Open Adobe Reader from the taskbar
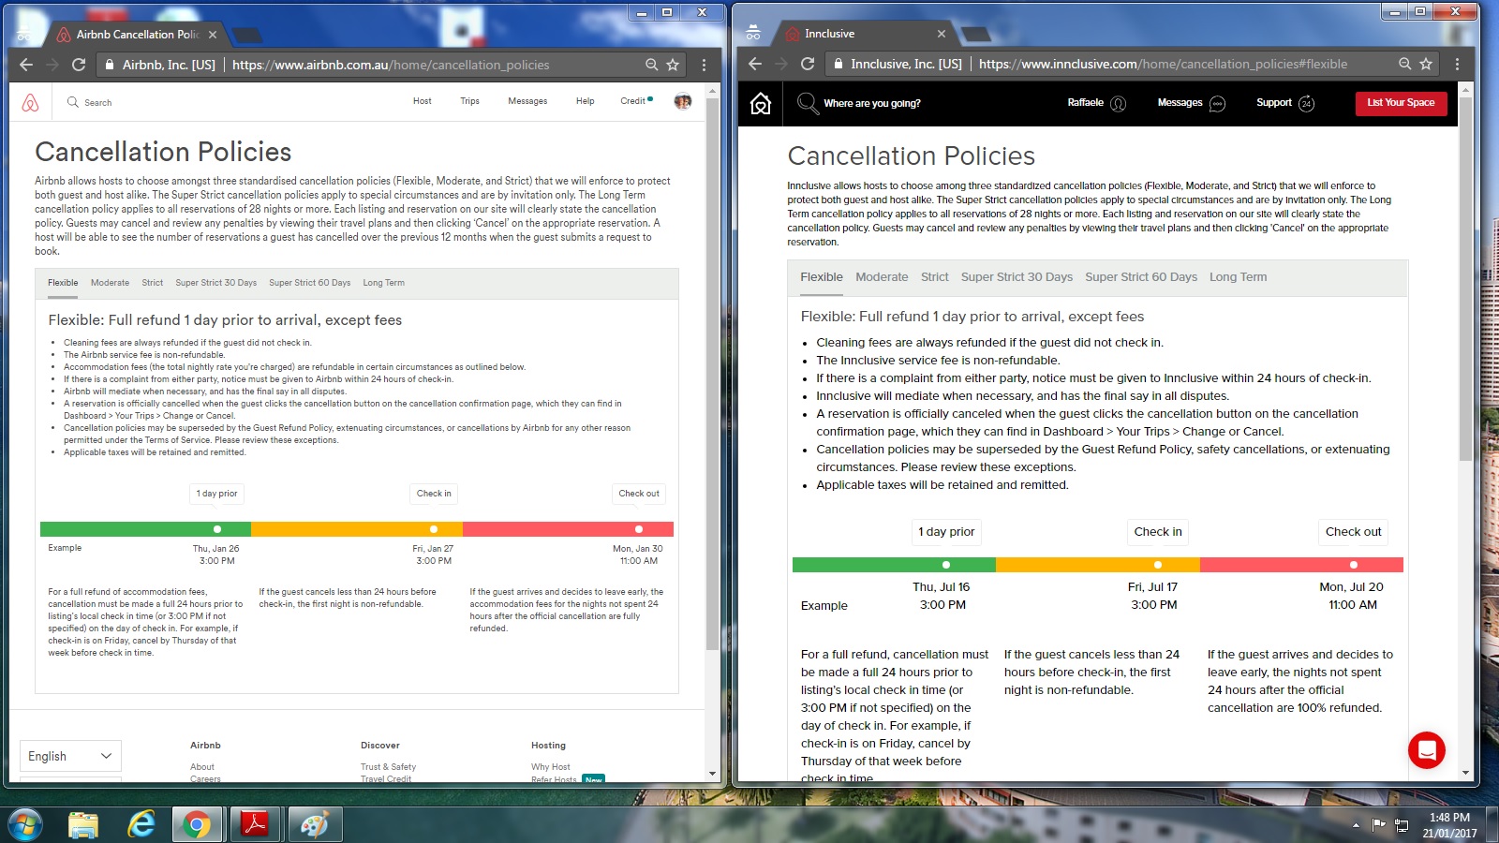The image size is (1499, 843). (x=255, y=824)
